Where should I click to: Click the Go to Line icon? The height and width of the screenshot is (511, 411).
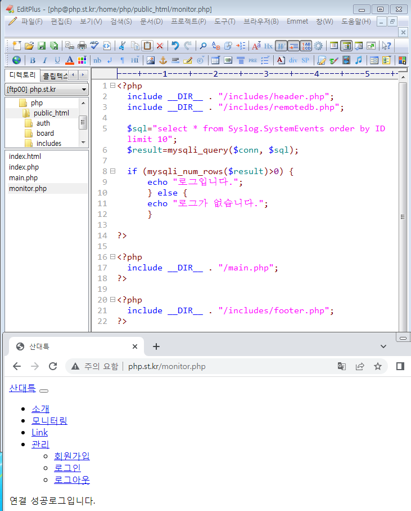coord(241,46)
